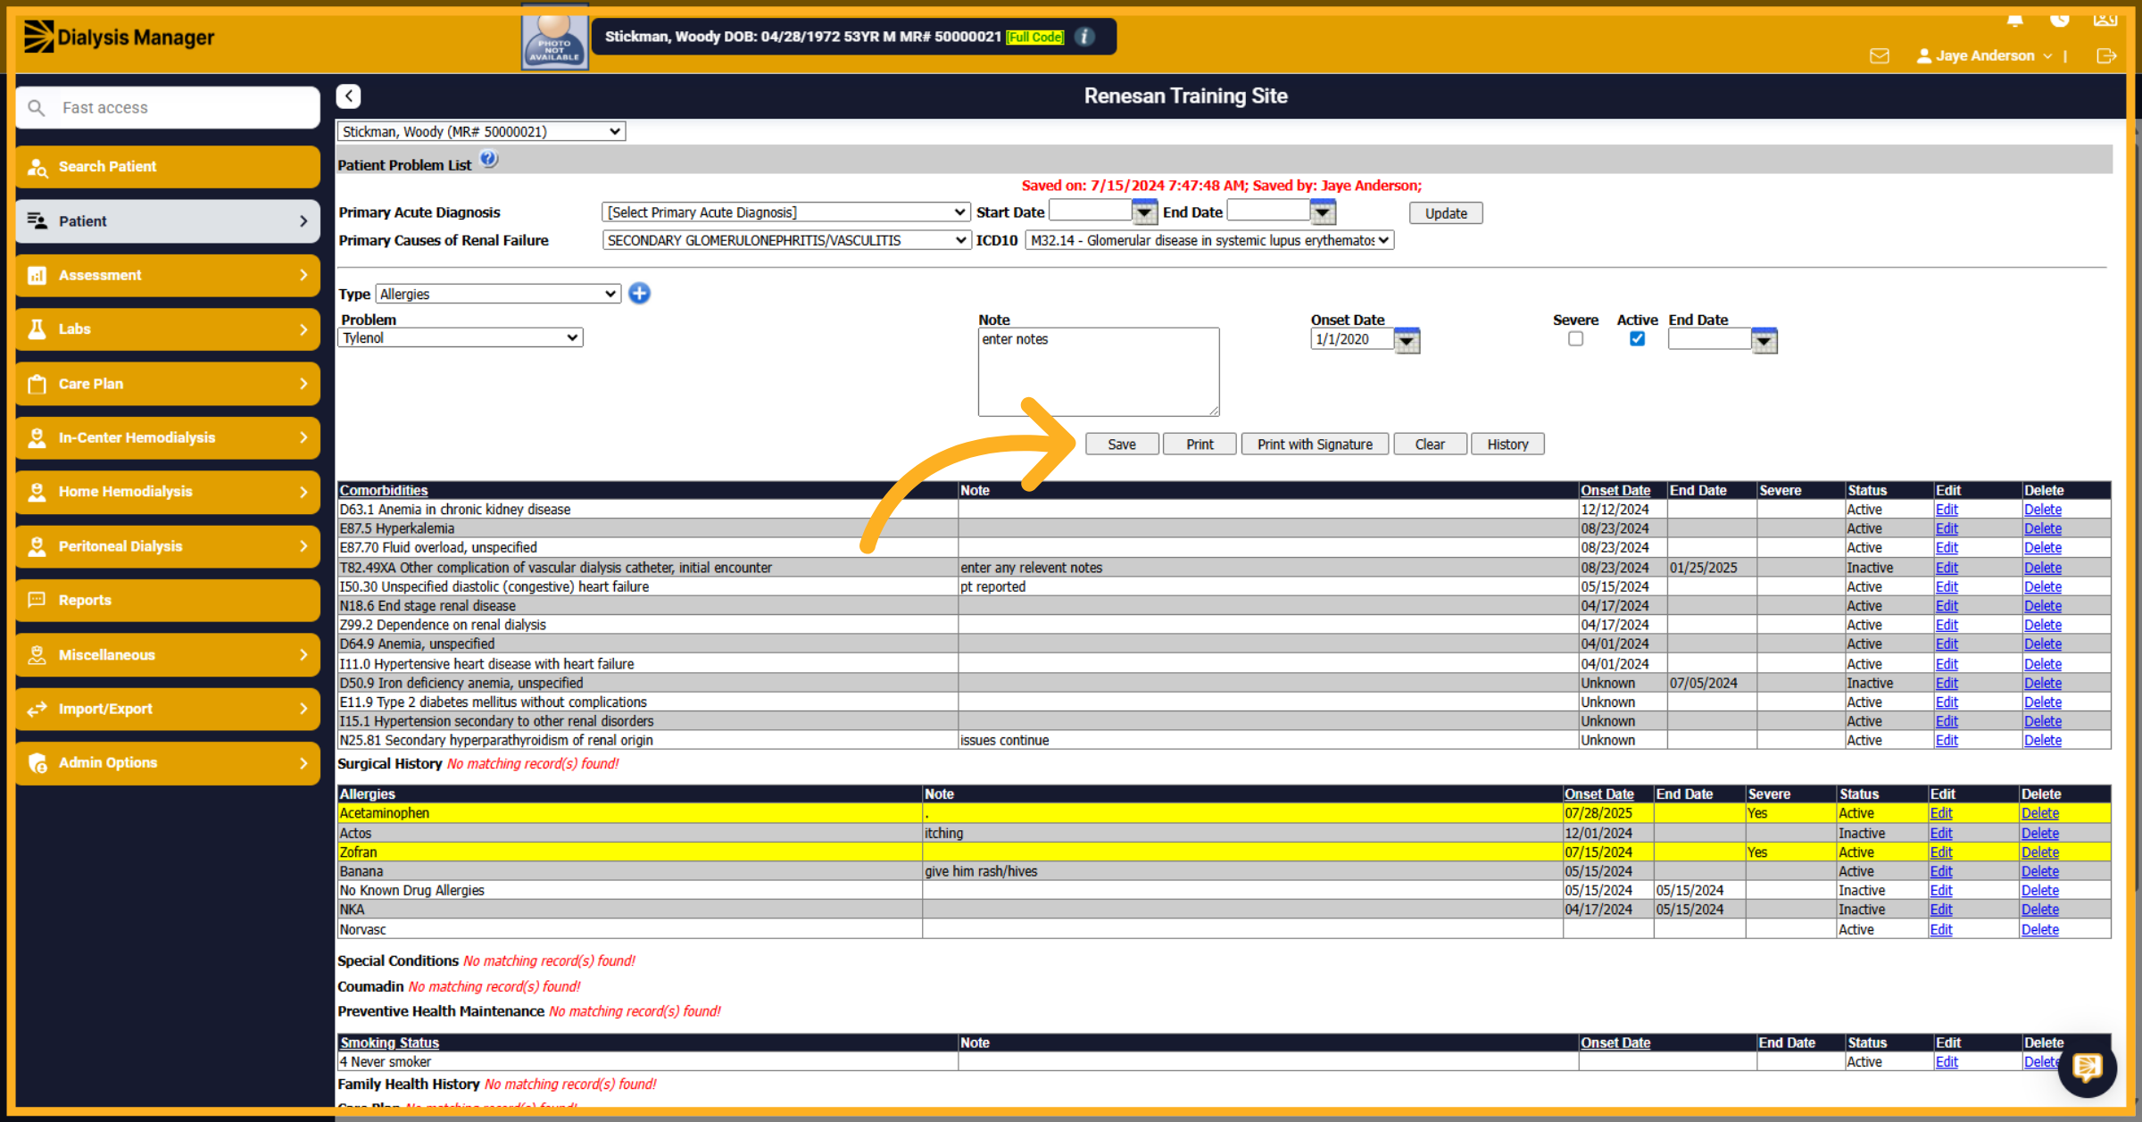Open the mail envelope icon
Screen dimensions: 2142x1122
(x=1880, y=56)
